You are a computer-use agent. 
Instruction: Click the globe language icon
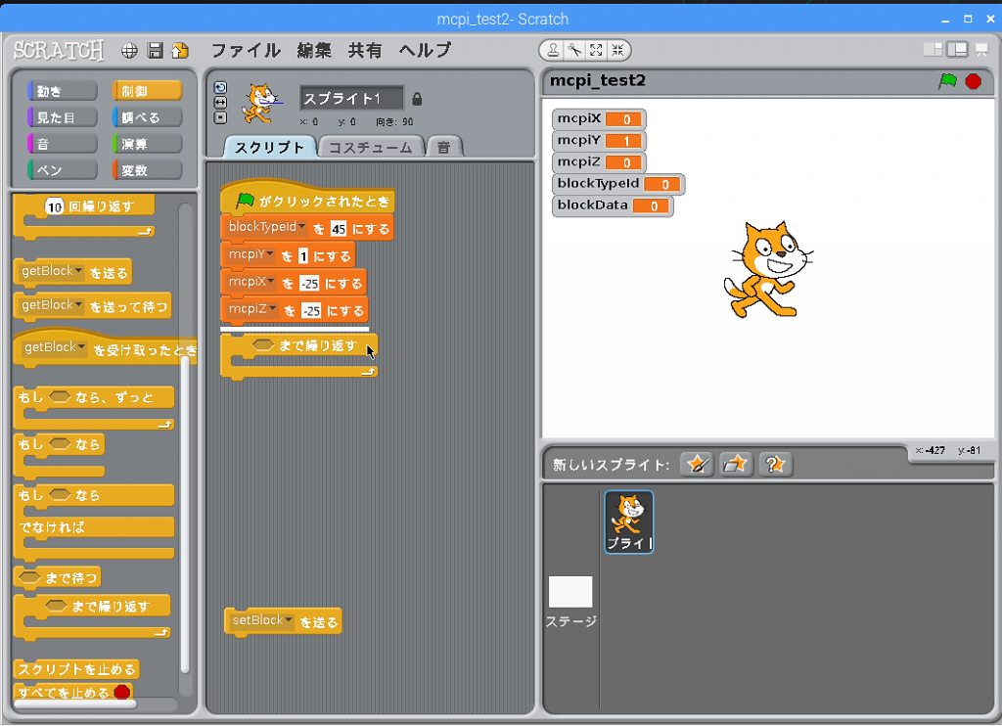click(129, 51)
